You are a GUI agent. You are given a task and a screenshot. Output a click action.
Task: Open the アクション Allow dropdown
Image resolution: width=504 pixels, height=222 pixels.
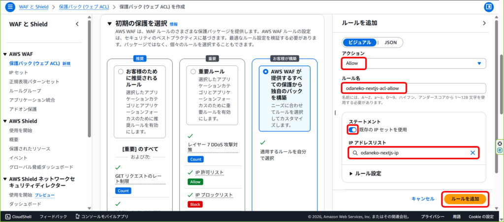(x=413, y=63)
